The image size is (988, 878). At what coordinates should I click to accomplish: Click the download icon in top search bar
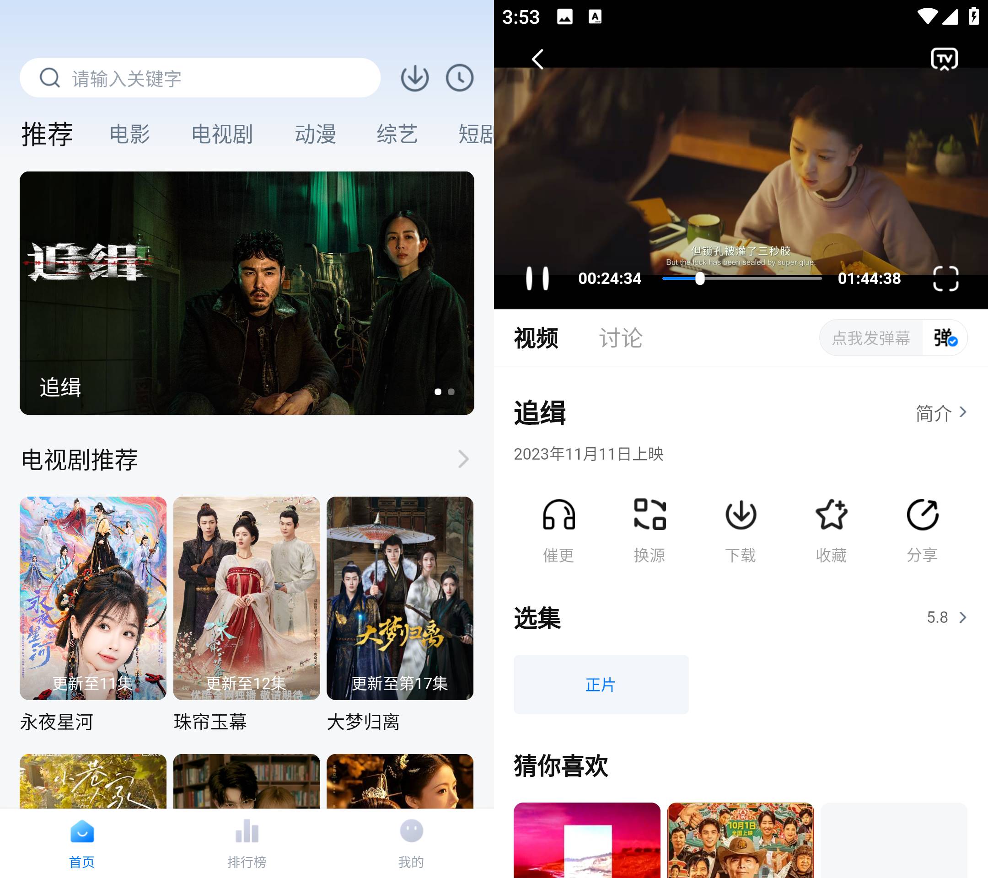pos(414,78)
